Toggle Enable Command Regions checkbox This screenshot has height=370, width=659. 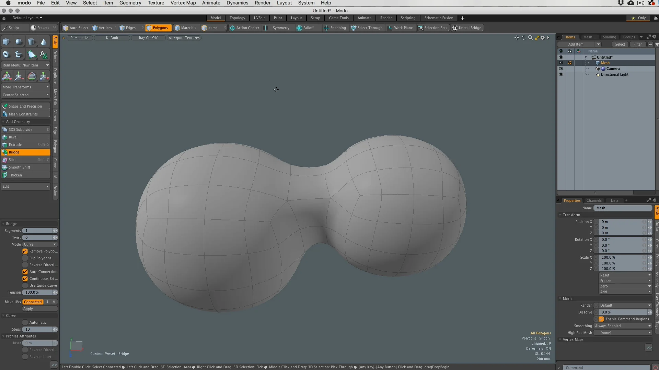601,319
